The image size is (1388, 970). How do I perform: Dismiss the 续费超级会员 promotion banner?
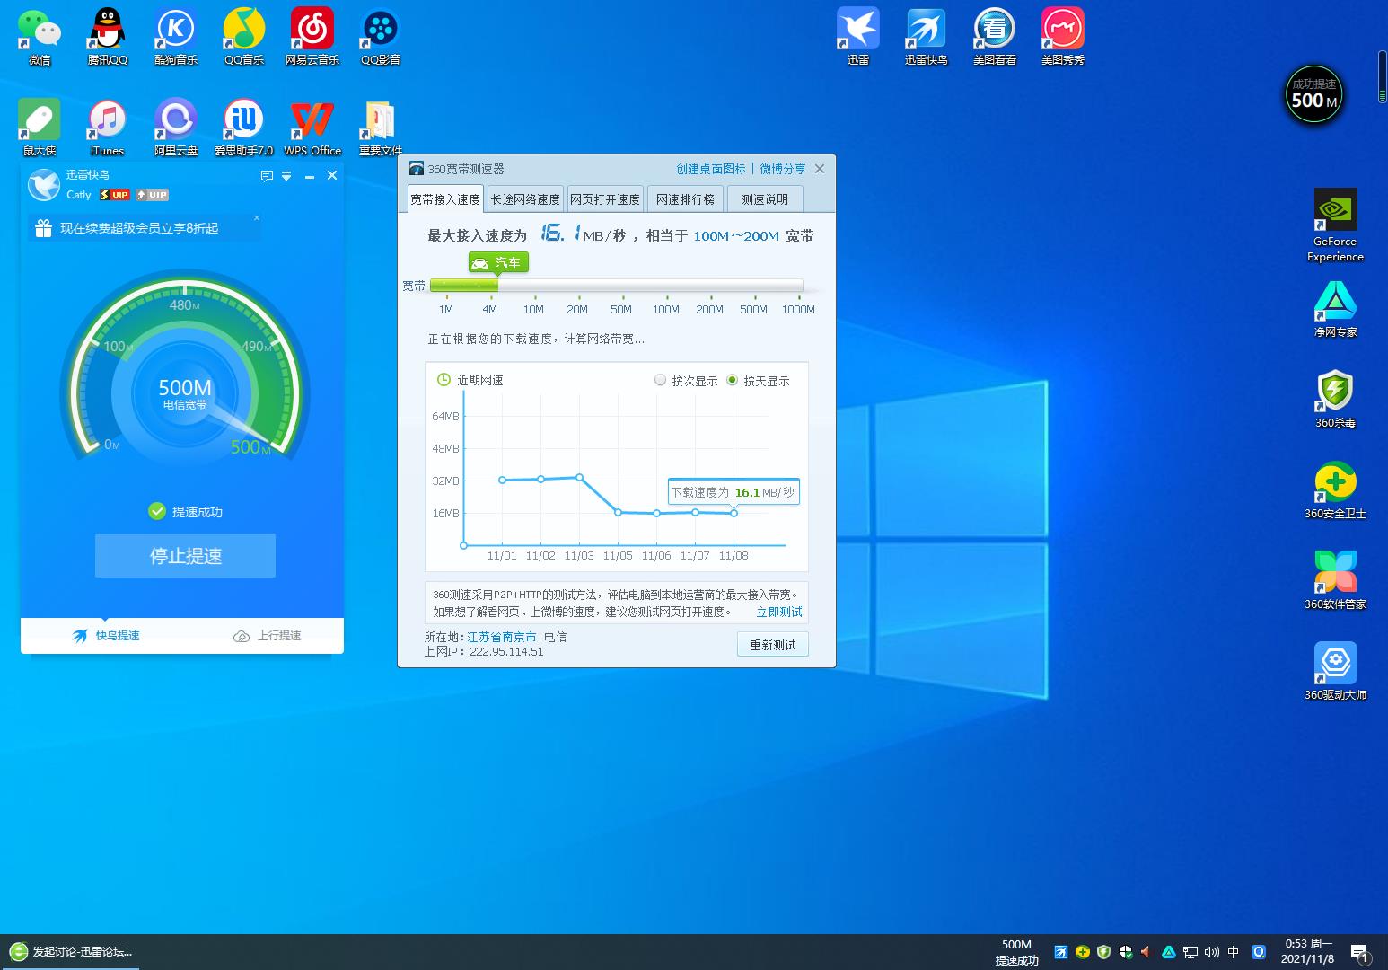pyautogui.click(x=257, y=217)
